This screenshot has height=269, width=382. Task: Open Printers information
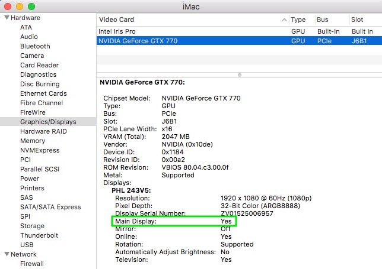tap(32, 188)
